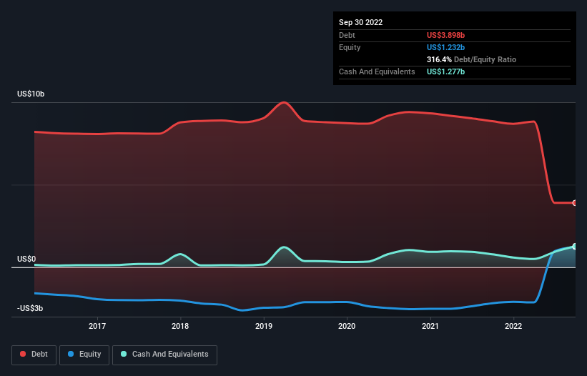
Task: Click the teal Cash endpoint marker
Action: coord(574,246)
